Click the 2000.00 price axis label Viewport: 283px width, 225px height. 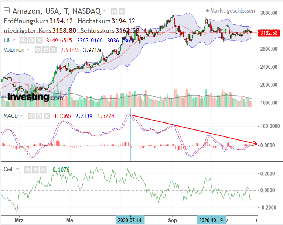pyautogui.click(x=269, y=85)
